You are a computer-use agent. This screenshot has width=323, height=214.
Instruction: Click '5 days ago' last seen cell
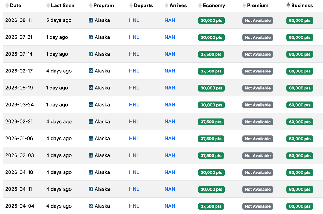click(x=59, y=20)
